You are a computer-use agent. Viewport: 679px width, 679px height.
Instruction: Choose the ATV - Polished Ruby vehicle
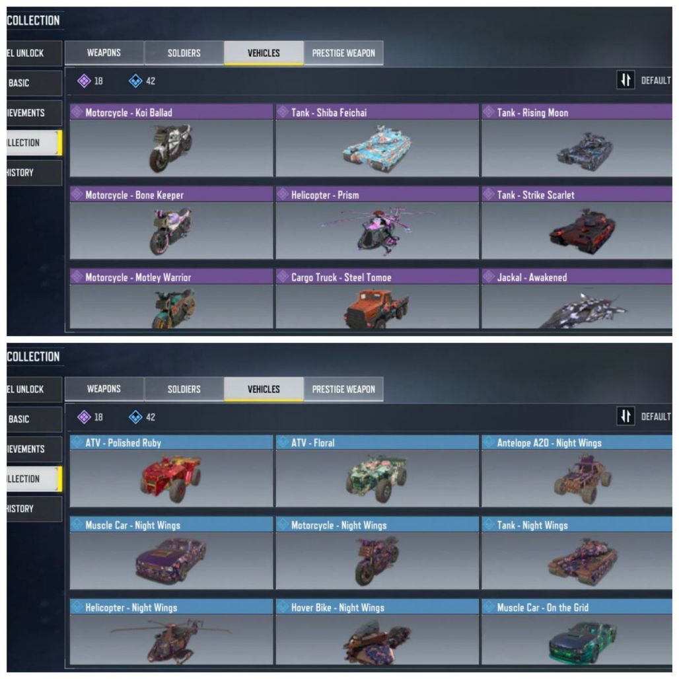click(x=172, y=471)
